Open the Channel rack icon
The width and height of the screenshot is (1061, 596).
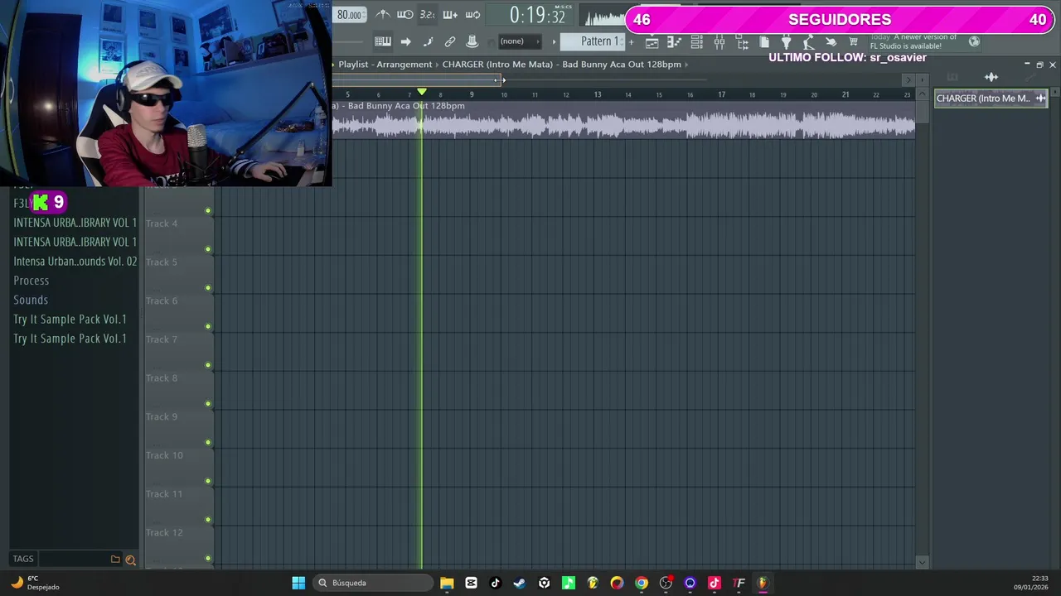696,41
